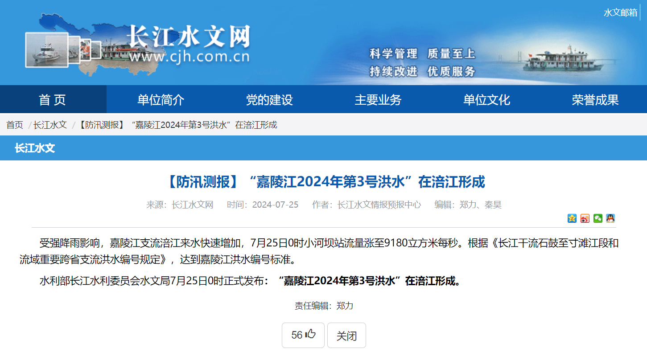Share article via Sina Weibo icon

(585, 218)
